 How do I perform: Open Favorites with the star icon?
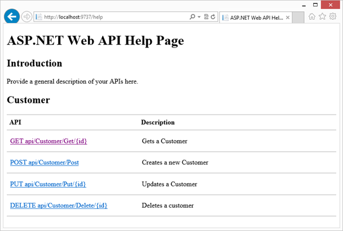(322, 17)
